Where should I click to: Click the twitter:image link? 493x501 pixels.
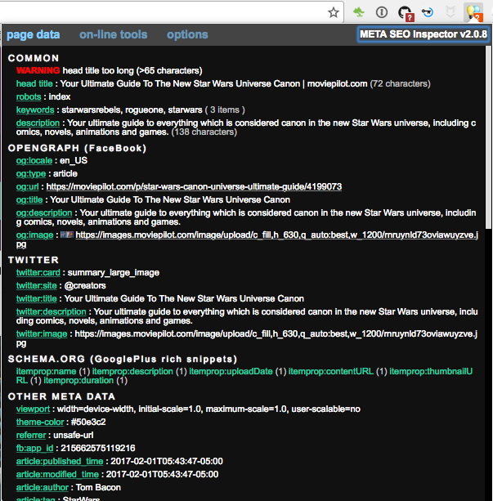point(42,334)
